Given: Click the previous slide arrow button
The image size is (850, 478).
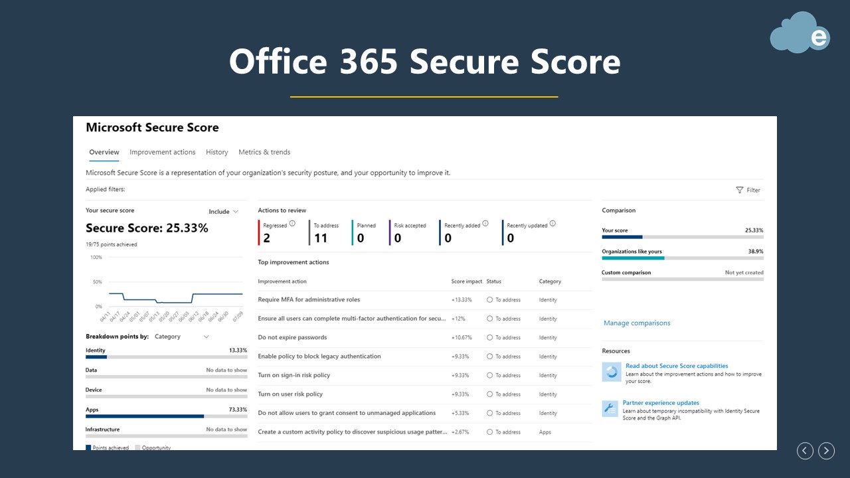Looking at the screenshot, I should pyautogui.click(x=805, y=451).
